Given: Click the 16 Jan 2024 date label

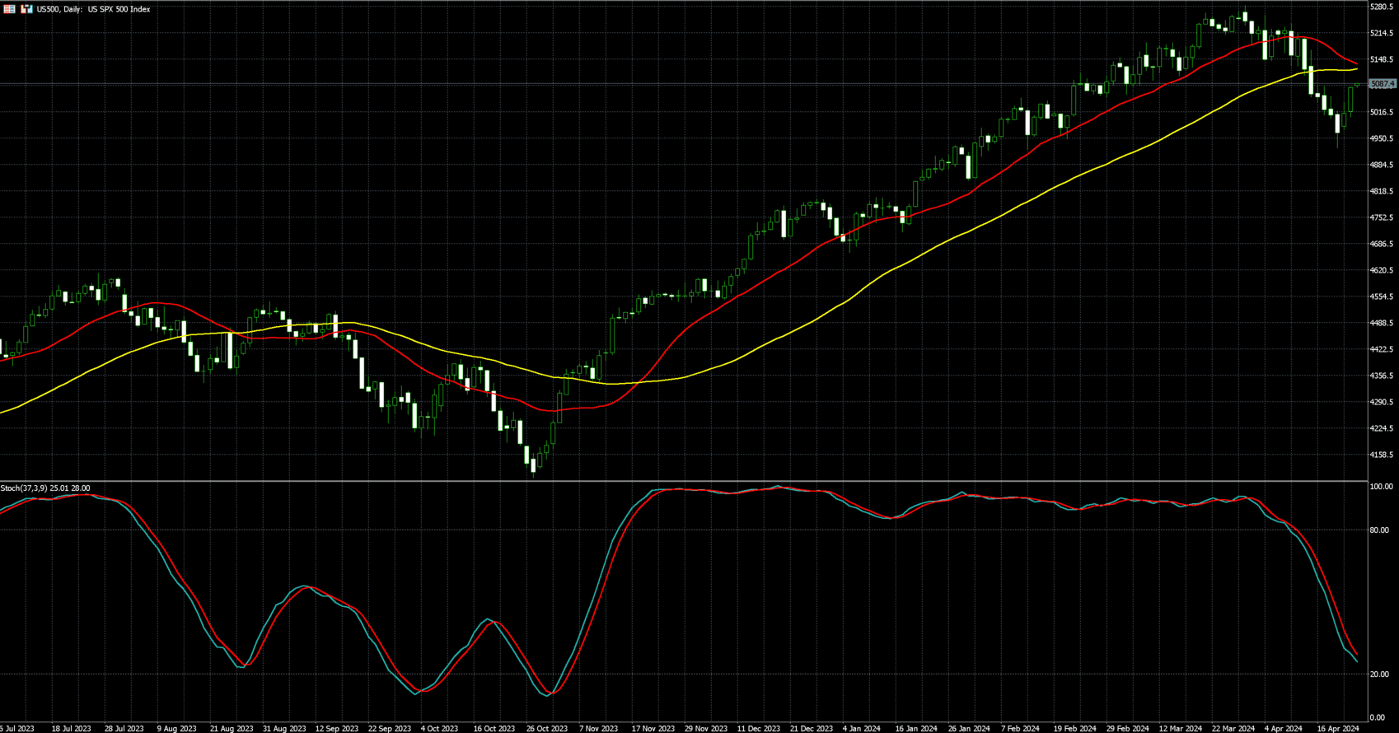Looking at the screenshot, I should (916, 728).
